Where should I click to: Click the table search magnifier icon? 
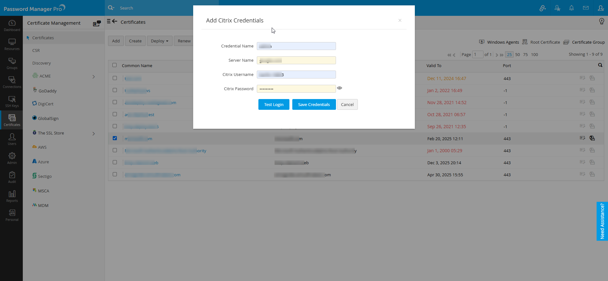[600, 65]
